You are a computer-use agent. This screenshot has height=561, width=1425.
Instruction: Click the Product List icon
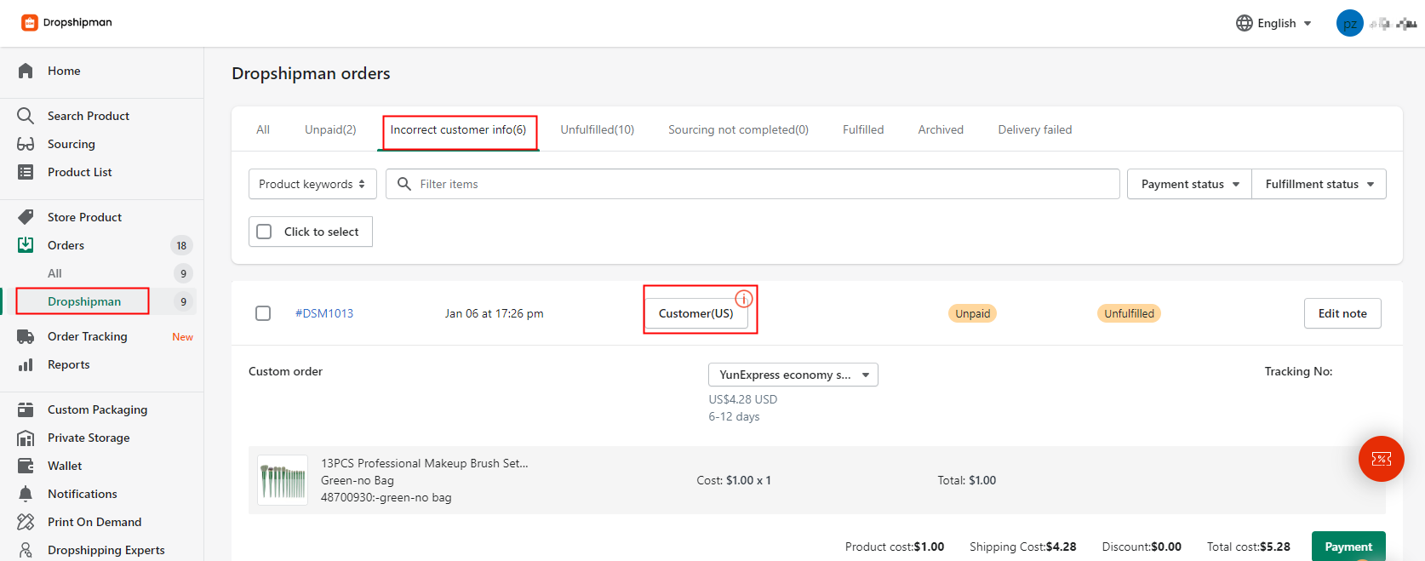pos(26,172)
